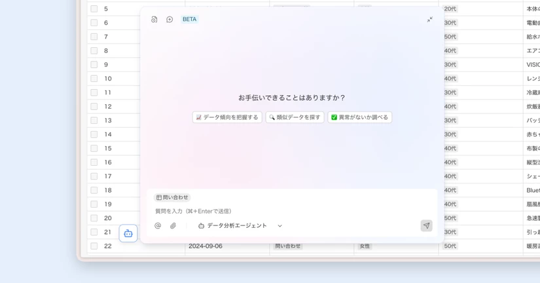Check the checkbox for row 10

(x=94, y=79)
